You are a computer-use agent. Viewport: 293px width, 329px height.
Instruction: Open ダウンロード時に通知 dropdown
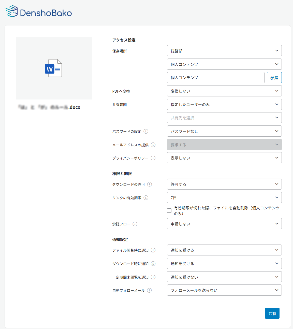click(x=224, y=263)
